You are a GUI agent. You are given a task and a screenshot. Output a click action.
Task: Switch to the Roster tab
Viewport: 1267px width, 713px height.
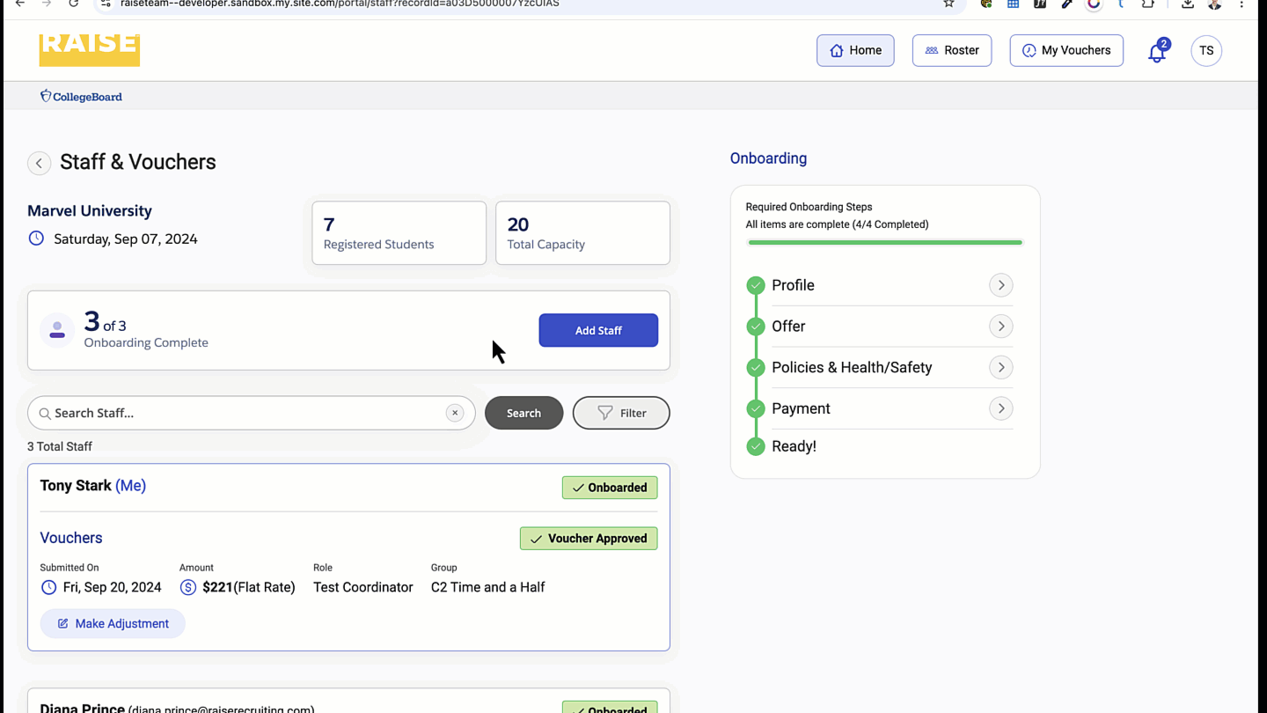click(x=951, y=51)
